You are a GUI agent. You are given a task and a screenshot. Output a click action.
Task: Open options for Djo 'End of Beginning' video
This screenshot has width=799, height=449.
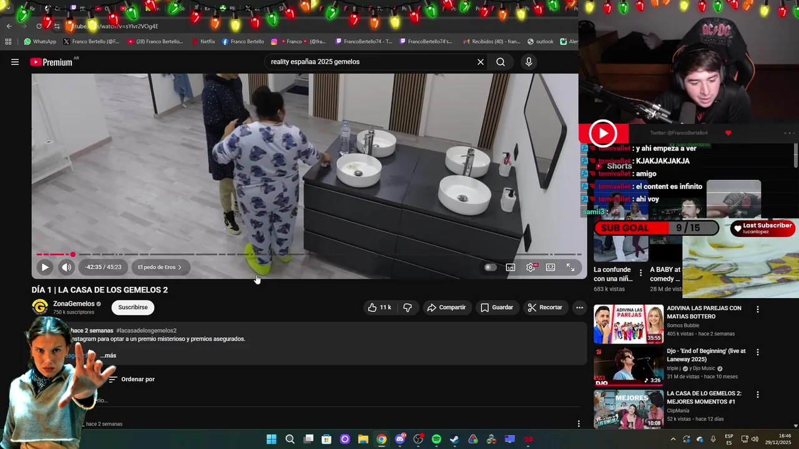(x=758, y=352)
